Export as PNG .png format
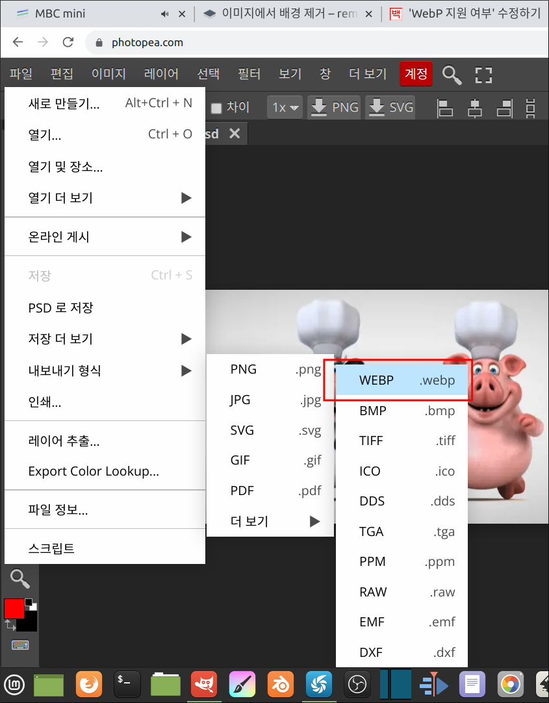Screen dimensions: 549x703 point(270,370)
